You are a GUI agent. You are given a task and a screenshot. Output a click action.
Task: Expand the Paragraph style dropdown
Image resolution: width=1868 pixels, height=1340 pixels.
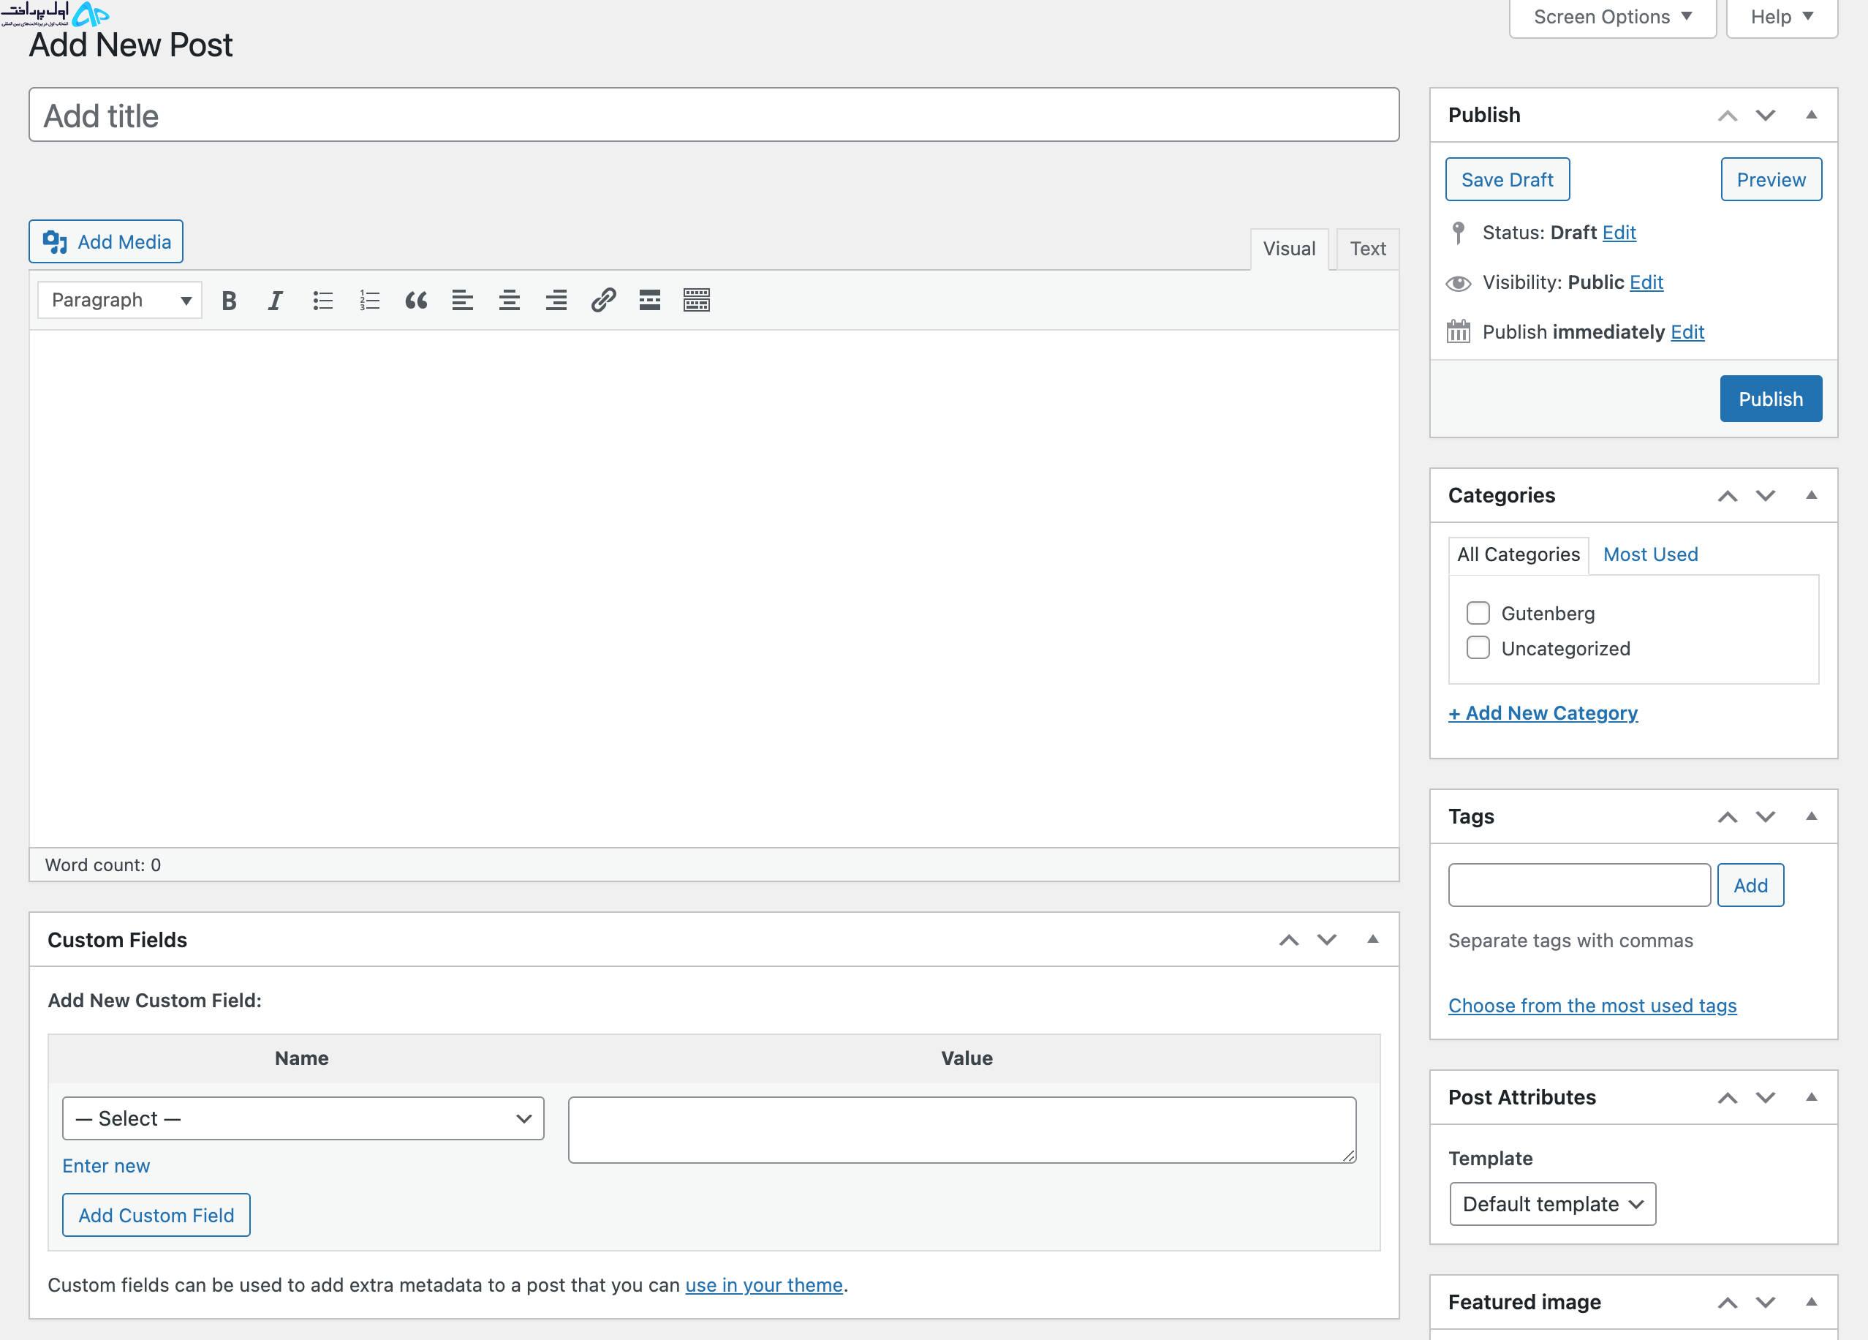pos(121,298)
